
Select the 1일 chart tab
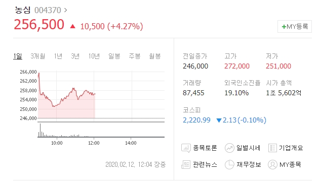point(18,56)
